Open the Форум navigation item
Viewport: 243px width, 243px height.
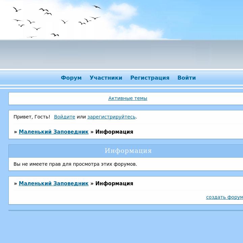pos(71,78)
